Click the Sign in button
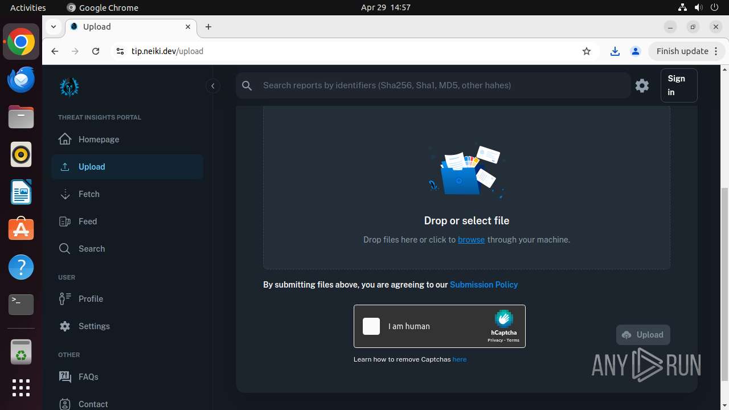729x410 pixels. pos(679,85)
